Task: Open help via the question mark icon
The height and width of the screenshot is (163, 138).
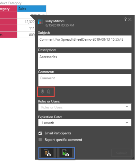Action: click(125, 19)
